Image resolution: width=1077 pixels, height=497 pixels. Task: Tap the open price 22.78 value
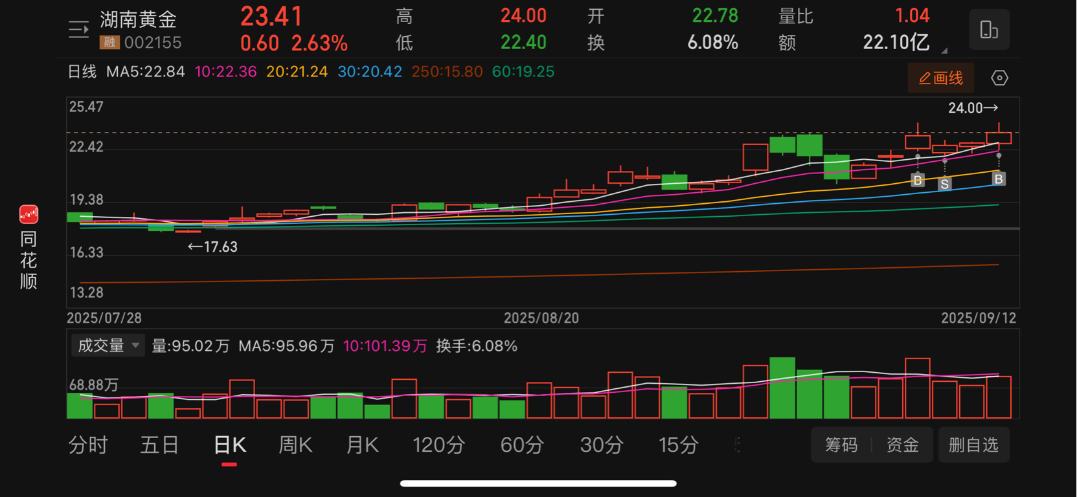click(x=715, y=16)
